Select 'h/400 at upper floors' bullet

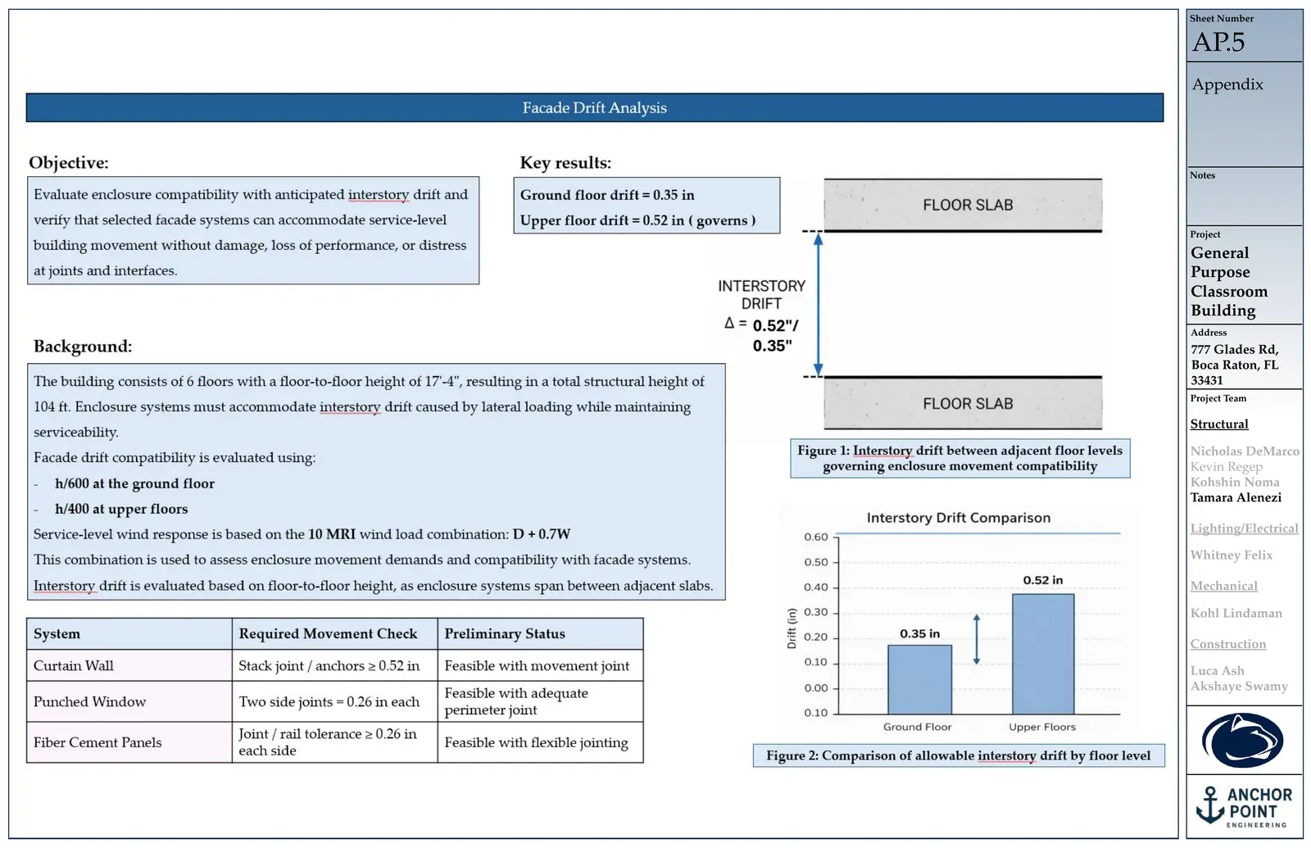121,509
